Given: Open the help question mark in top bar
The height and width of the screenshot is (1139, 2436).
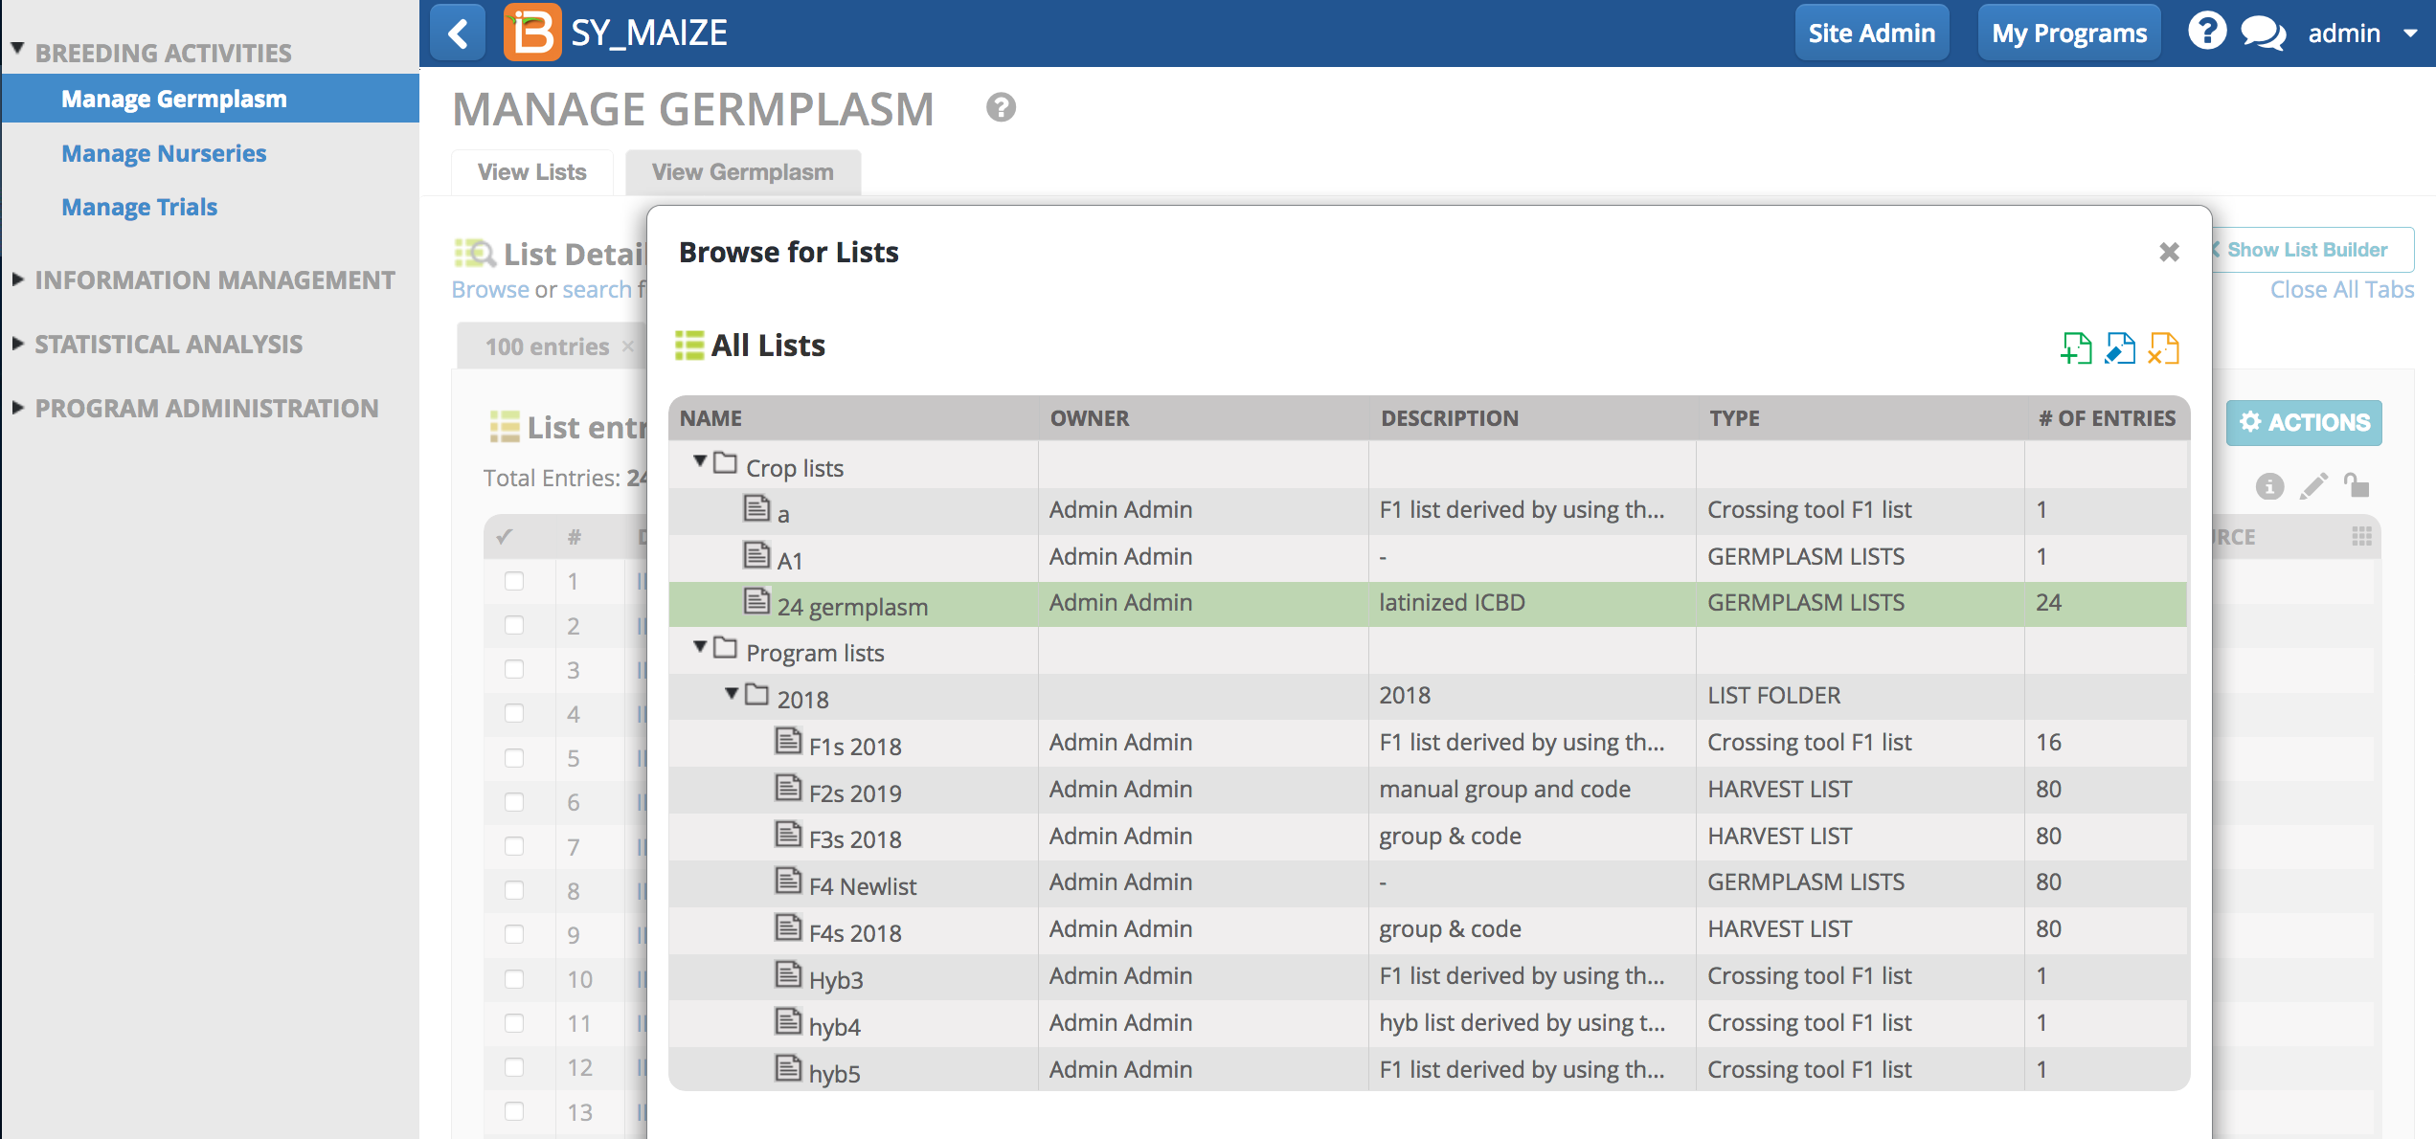Looking at the screenshot, I should click(x=2206, y=32).
